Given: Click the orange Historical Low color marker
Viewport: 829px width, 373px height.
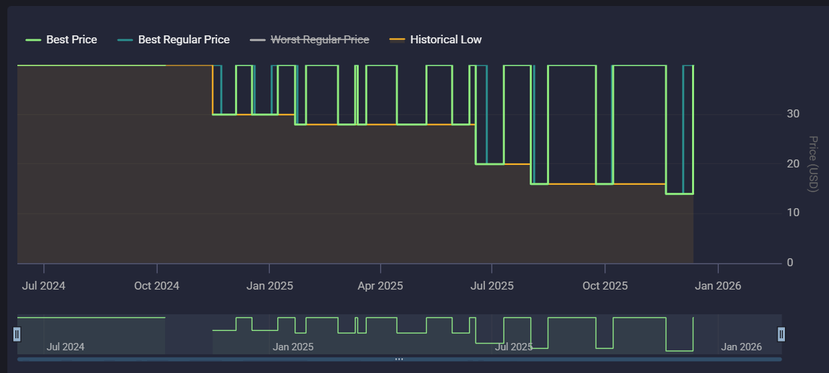Looking at the screenshot, I should [x=397, y=40].
